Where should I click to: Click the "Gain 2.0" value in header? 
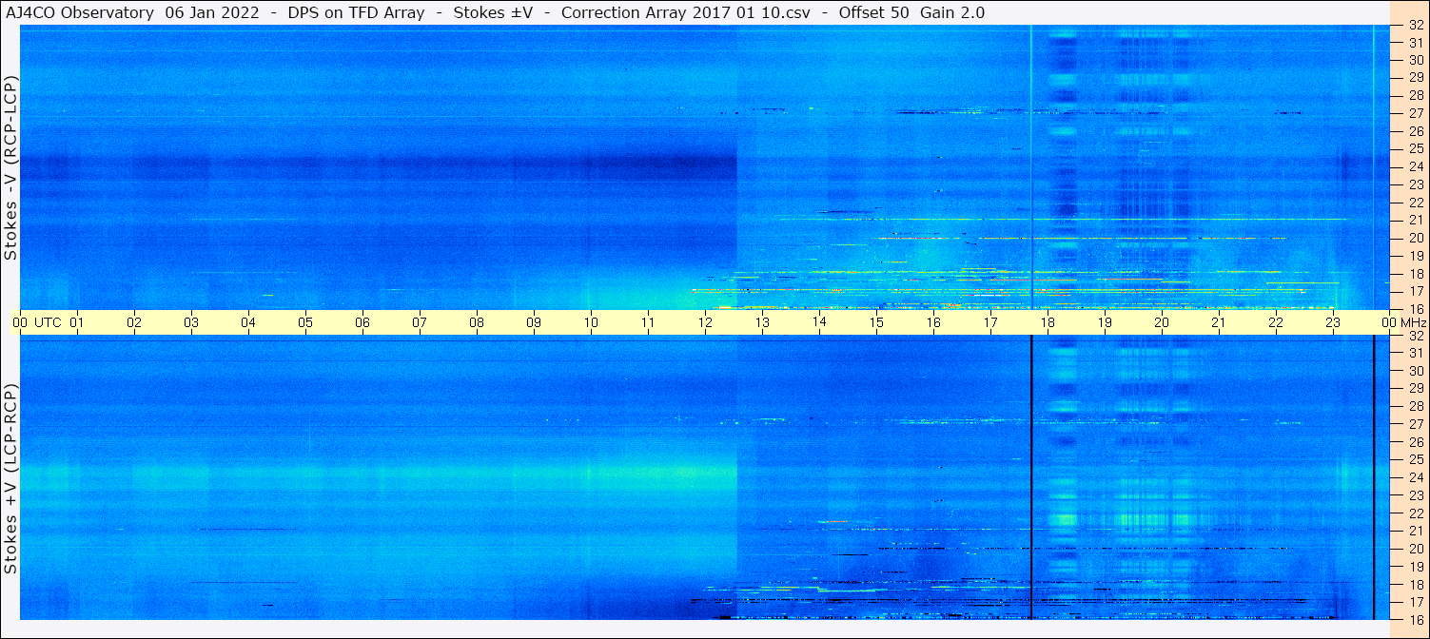pyautogui.click(x=952, y=12)
